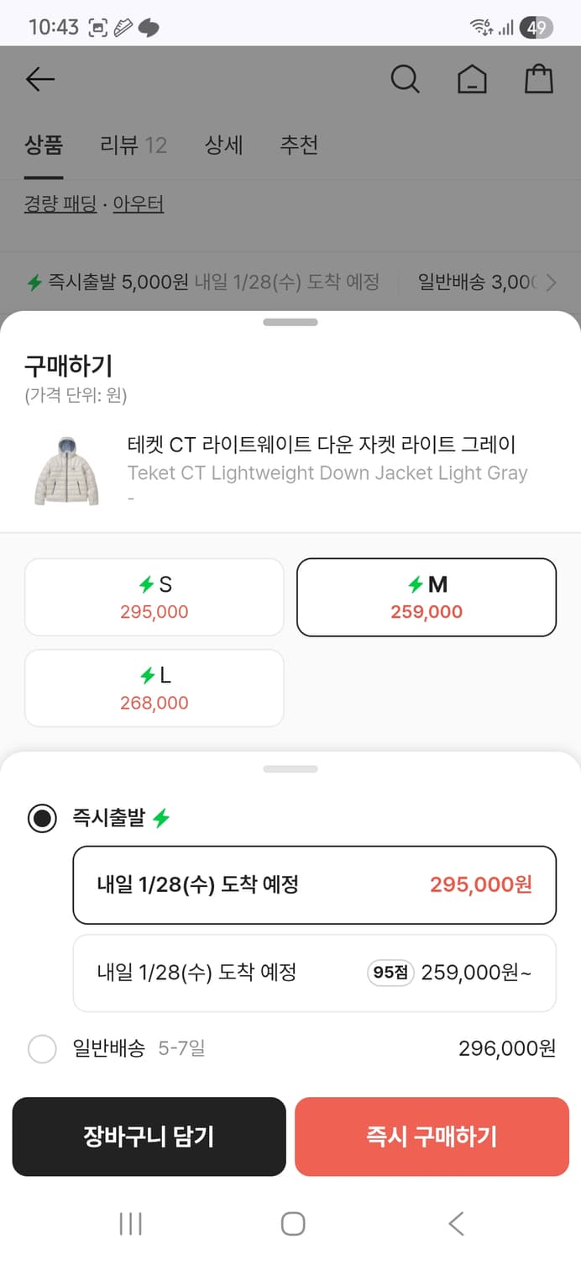Select size L for 268,000
The image size is (581, 1261).
tap(154, 688)
